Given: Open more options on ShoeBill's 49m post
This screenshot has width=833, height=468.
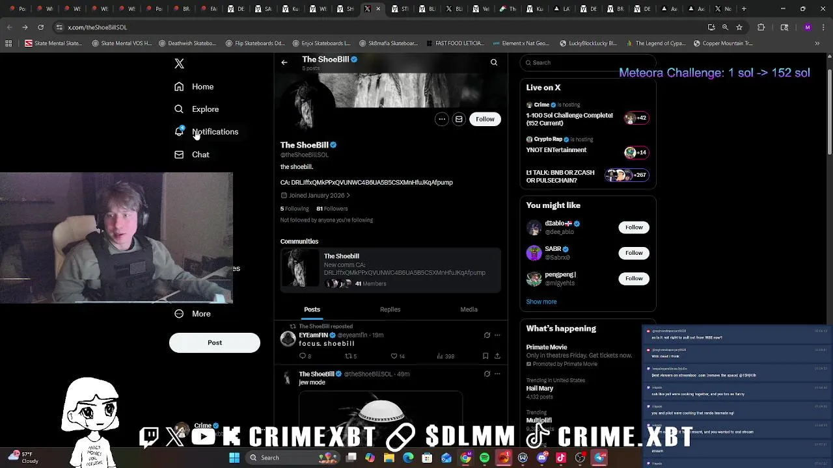Looking at the screenshot, I should pyautogui.click(x=497, y=374).
